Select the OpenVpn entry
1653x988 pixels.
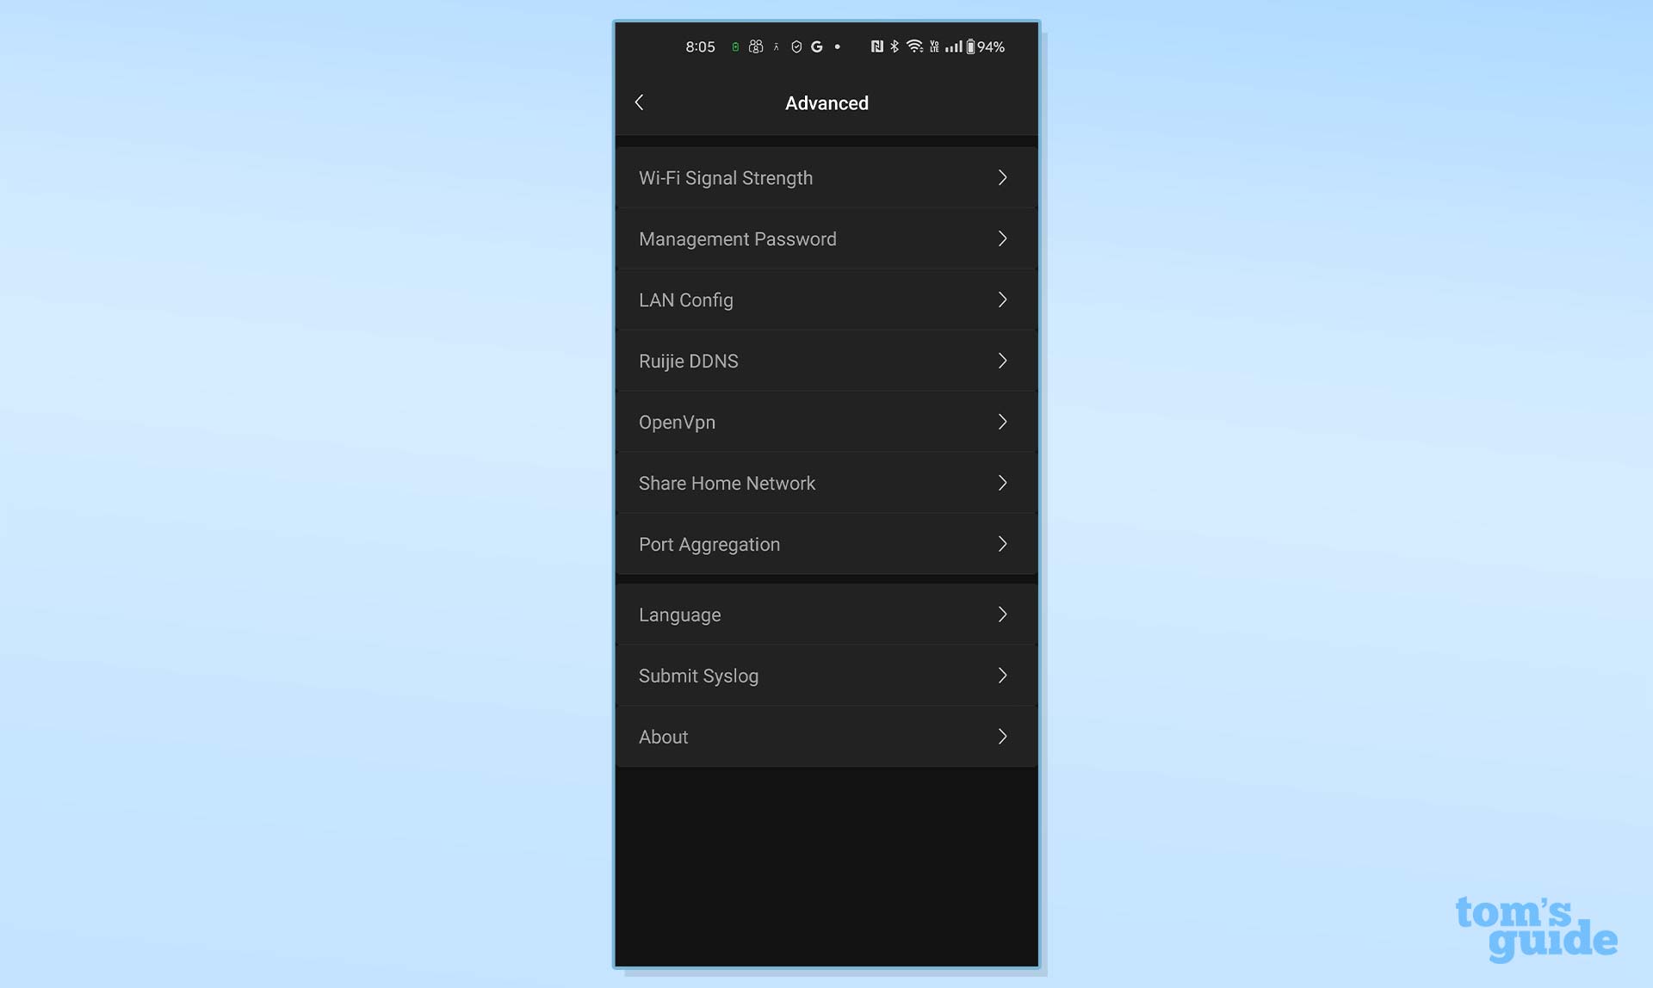pos(826,422)
